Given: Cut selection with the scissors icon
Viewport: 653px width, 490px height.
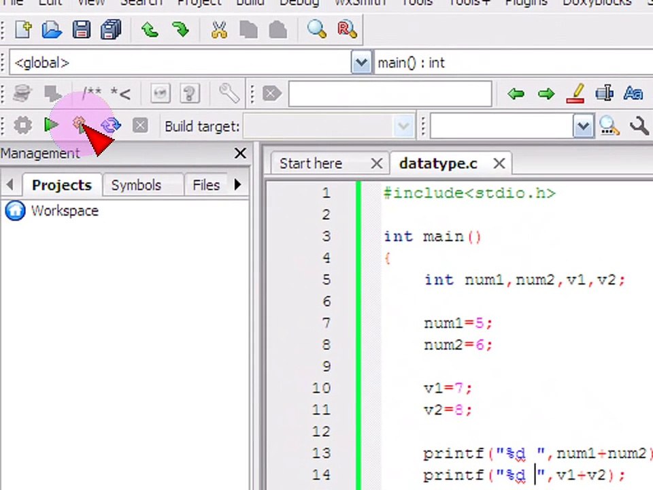Looking at the screenshot, I should [x=219, y=30].
